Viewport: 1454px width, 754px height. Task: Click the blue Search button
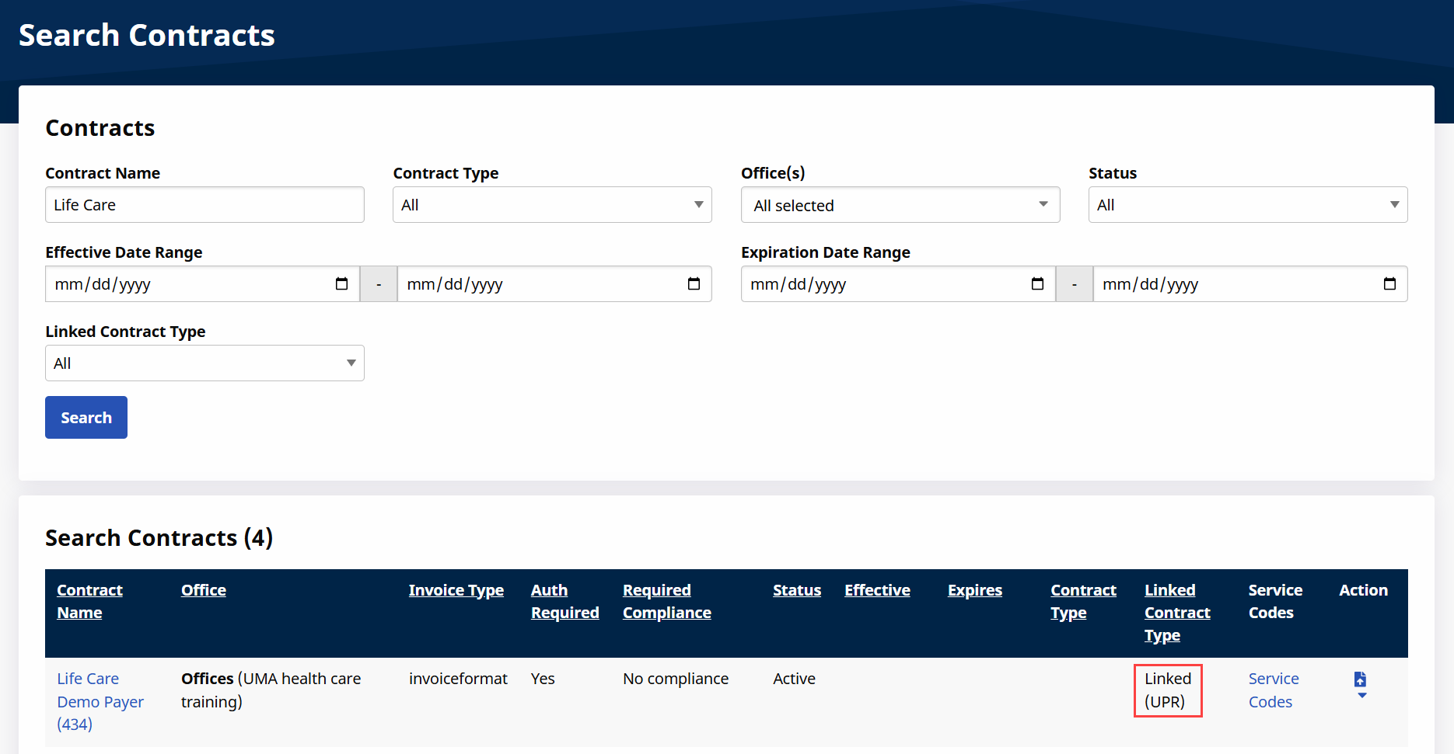(86, 418)
